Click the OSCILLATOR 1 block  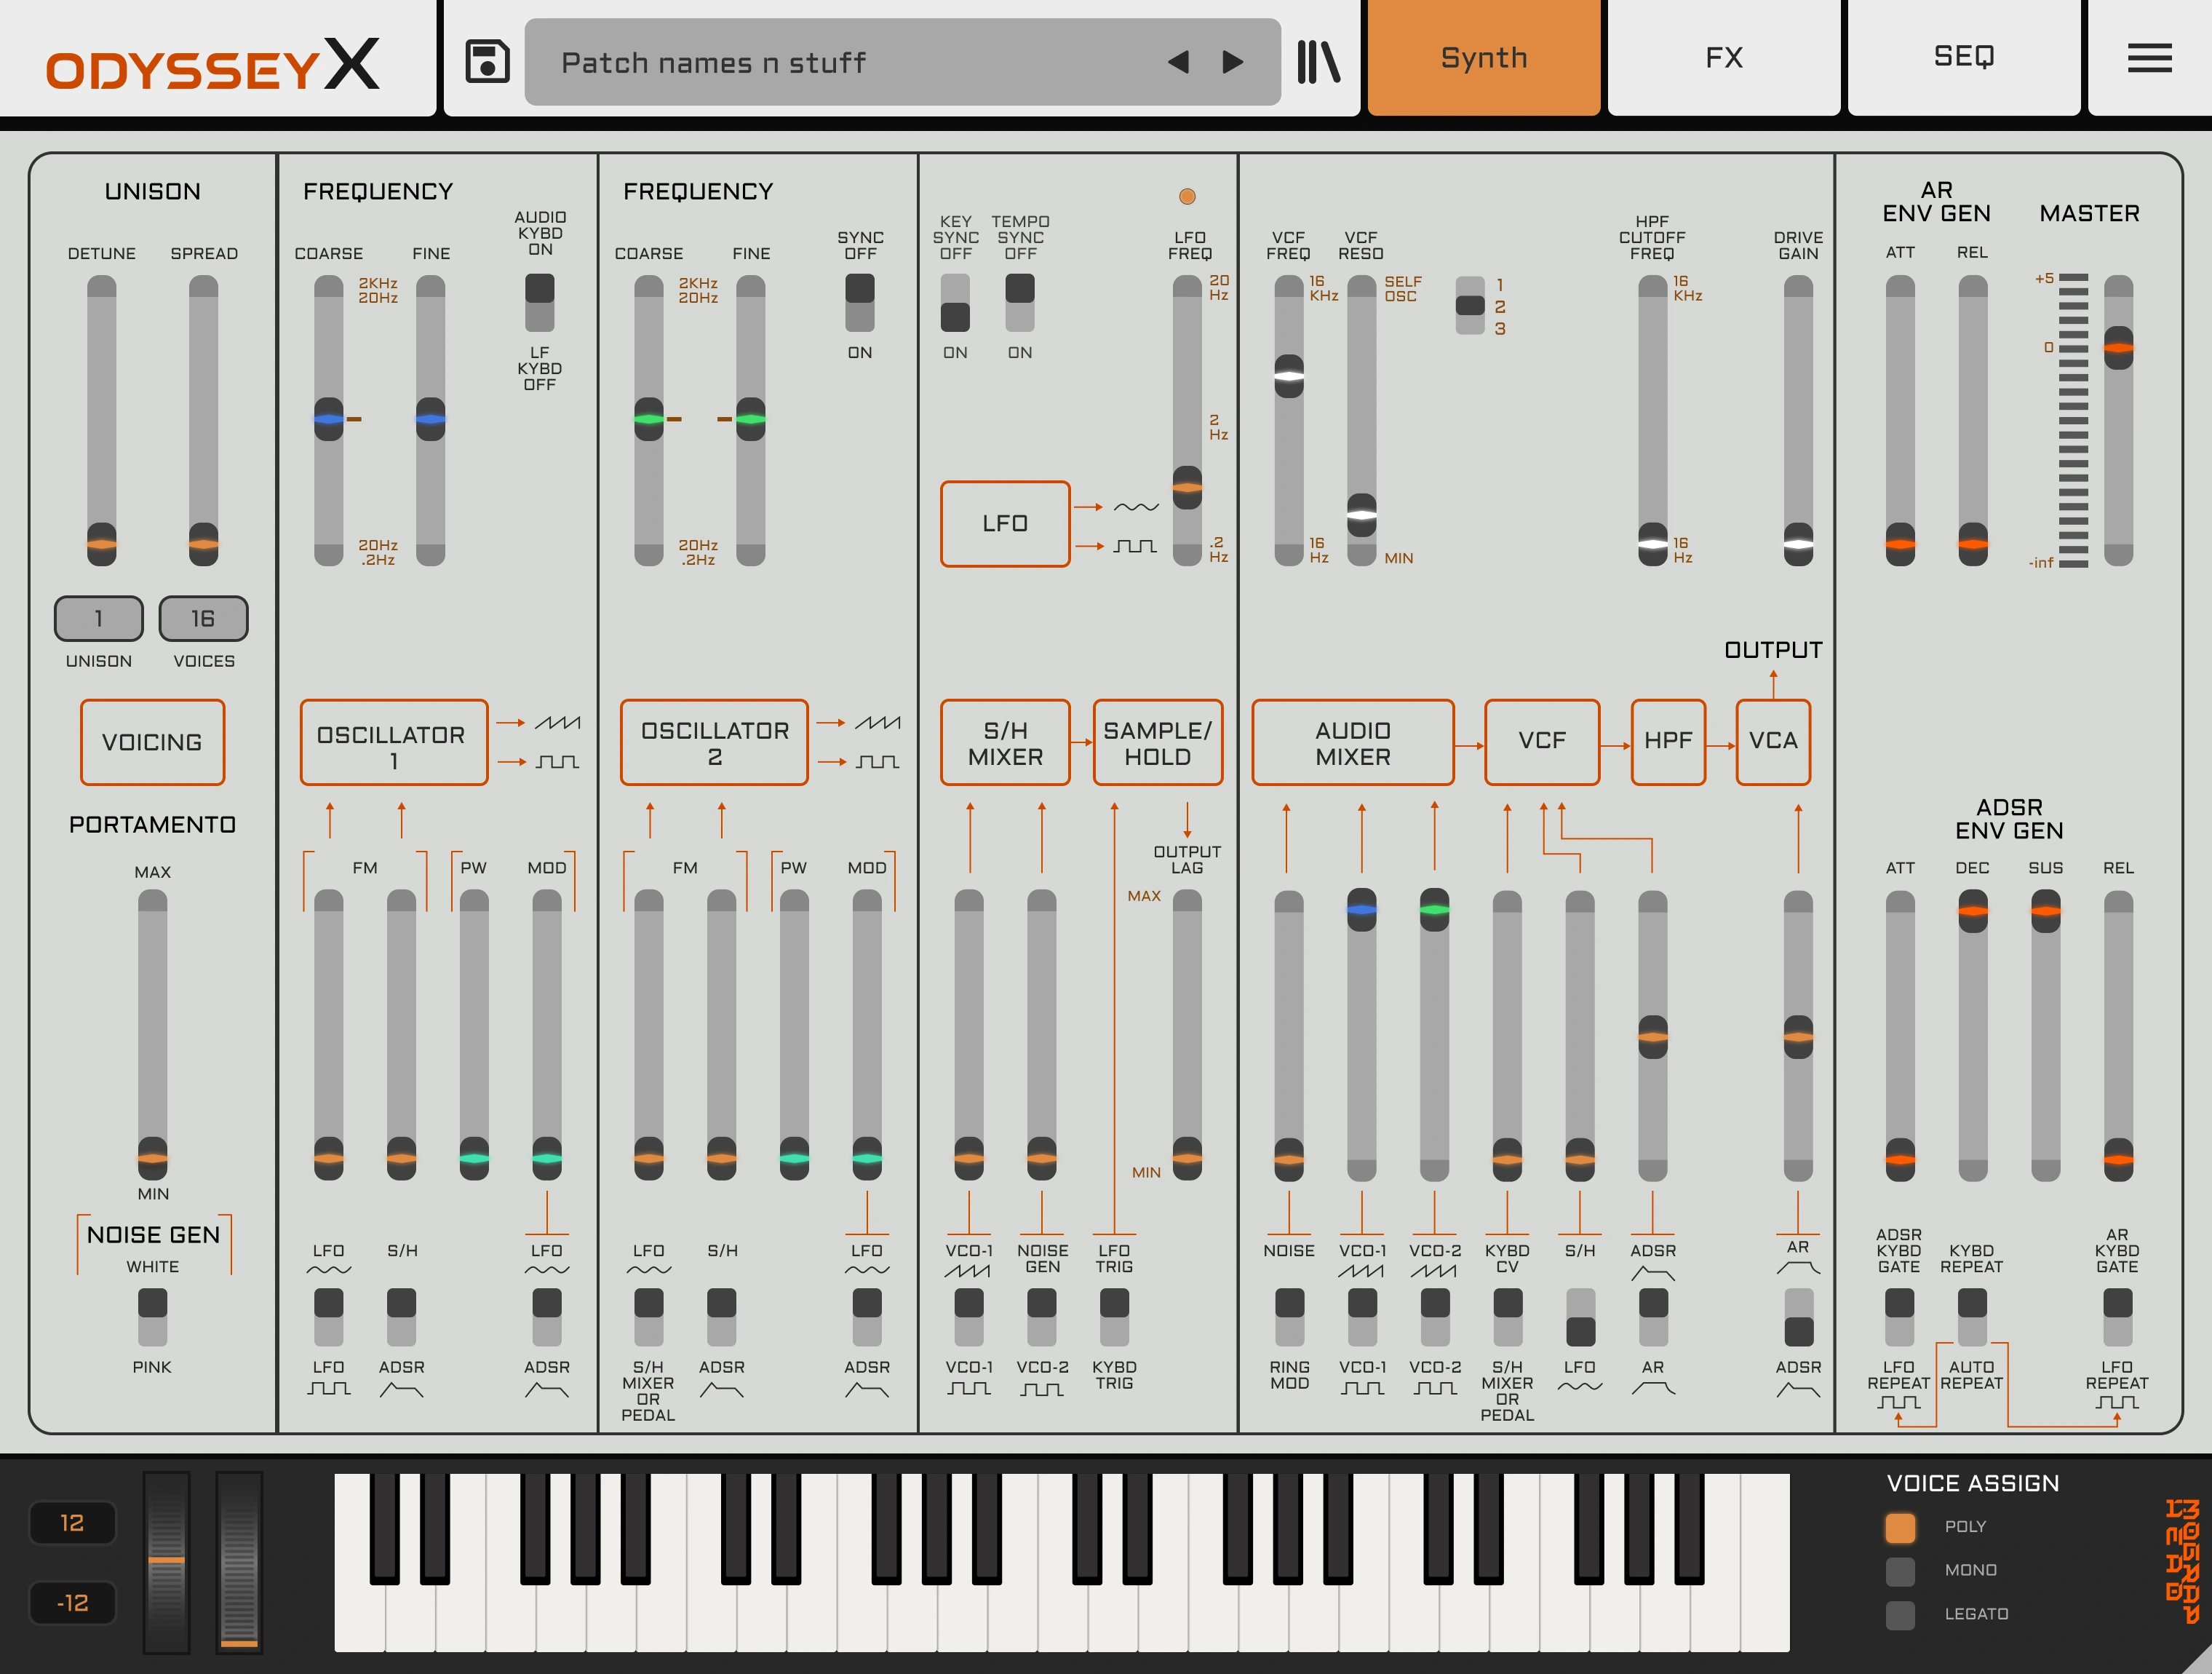pos(394,742)
